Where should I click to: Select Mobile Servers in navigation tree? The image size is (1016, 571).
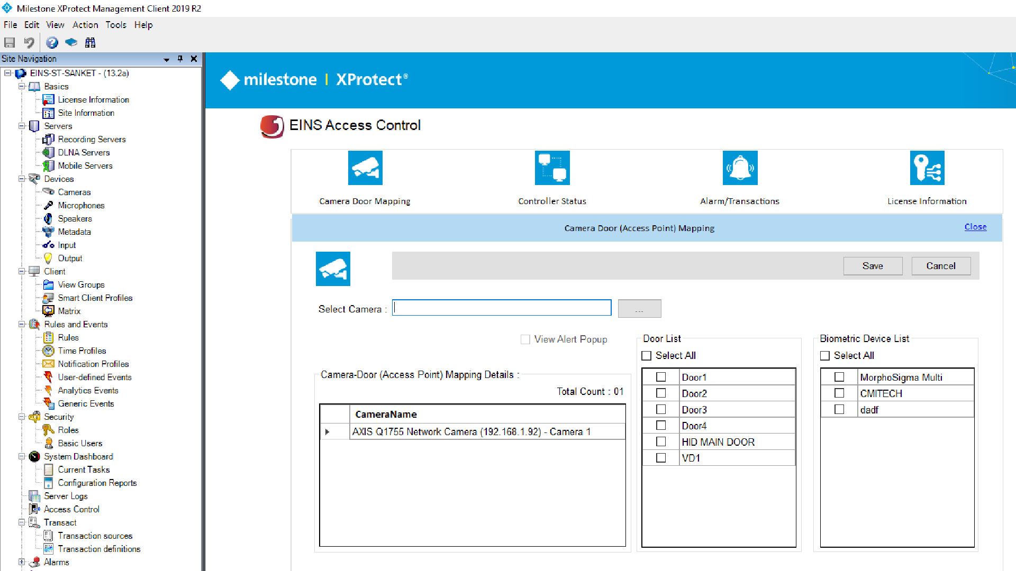click(x=85, y=165)
